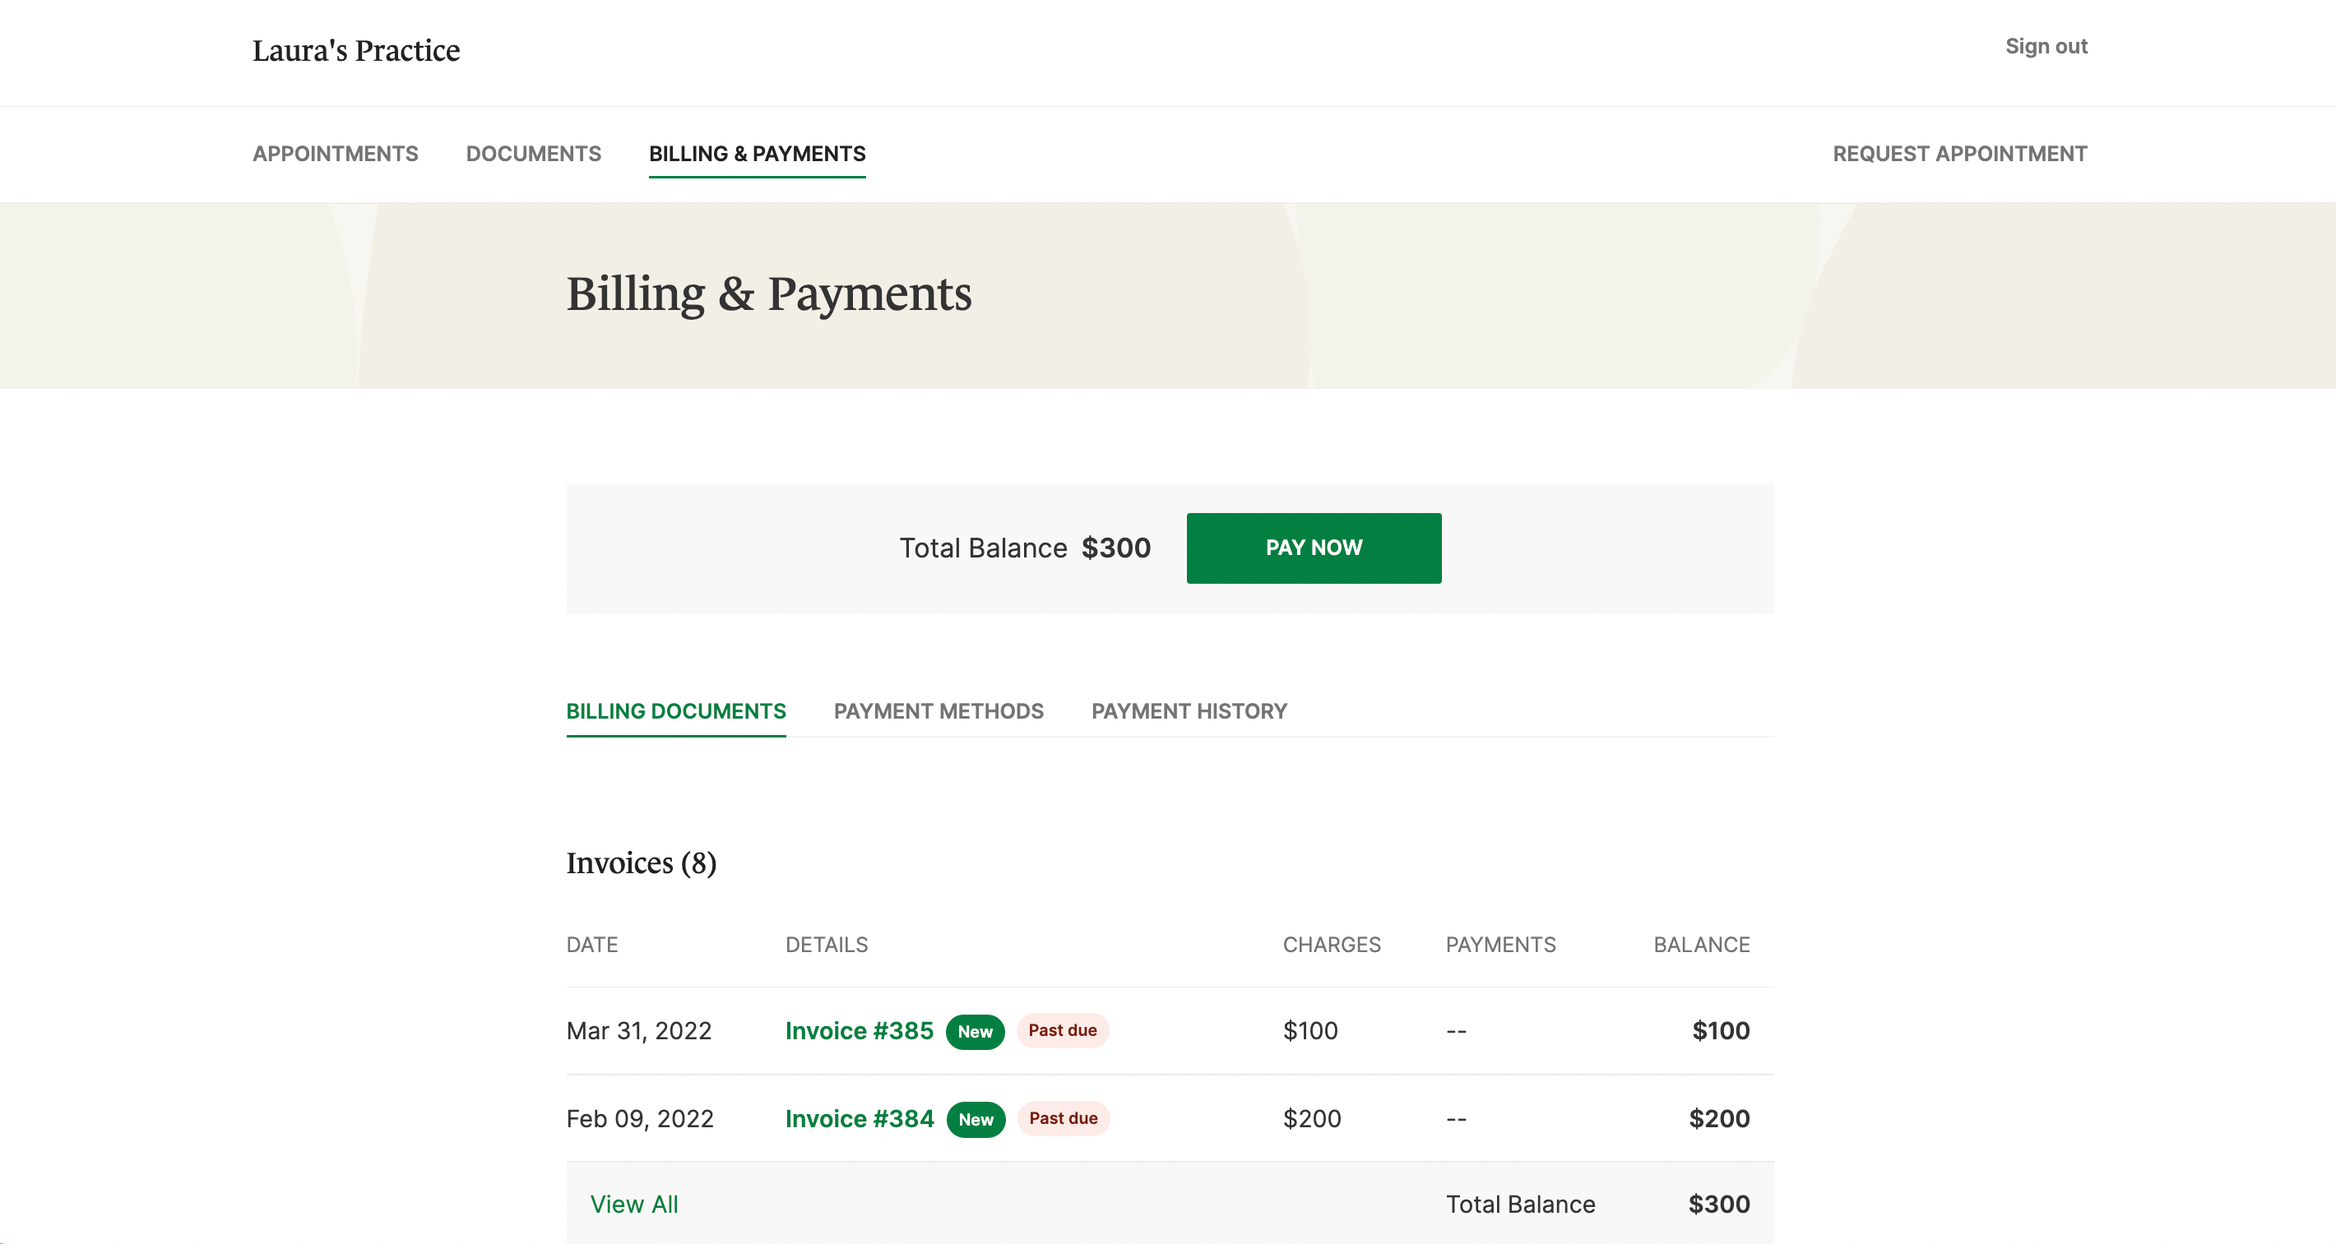Click the New badge on Invoice #385
The width and height of the screenshot is (2336, 1244).
tap(974, 1031)
